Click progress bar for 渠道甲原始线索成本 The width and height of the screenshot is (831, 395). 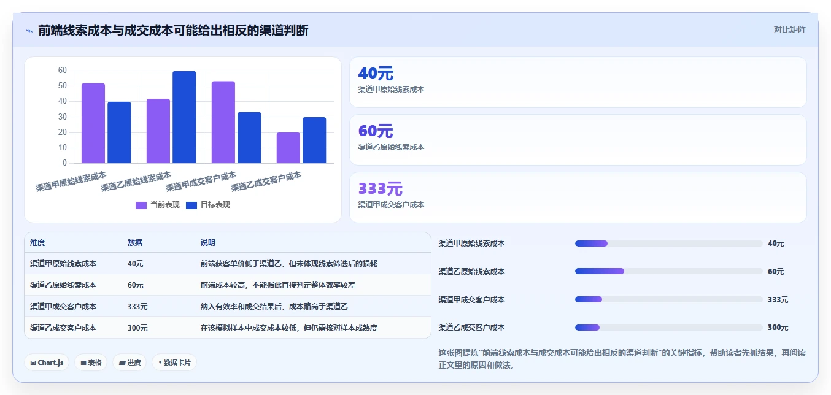(x=668, y=244)
